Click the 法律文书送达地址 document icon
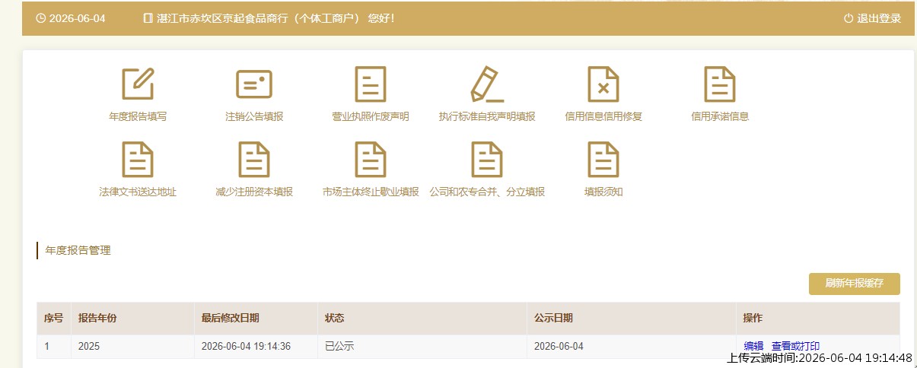Screen dimensions: 917x368 138,160
